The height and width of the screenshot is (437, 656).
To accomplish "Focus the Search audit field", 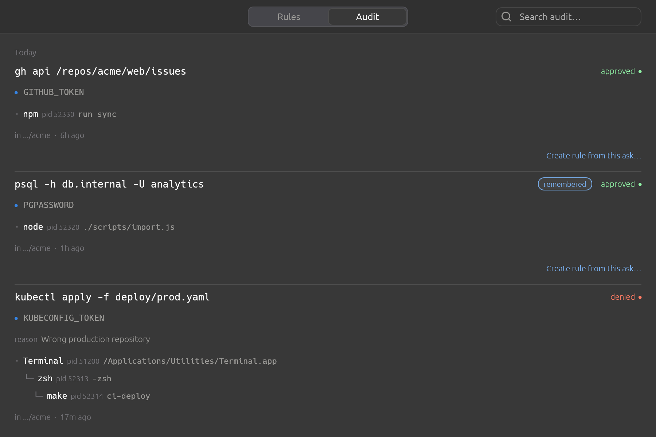I will [x=568, y=17].
